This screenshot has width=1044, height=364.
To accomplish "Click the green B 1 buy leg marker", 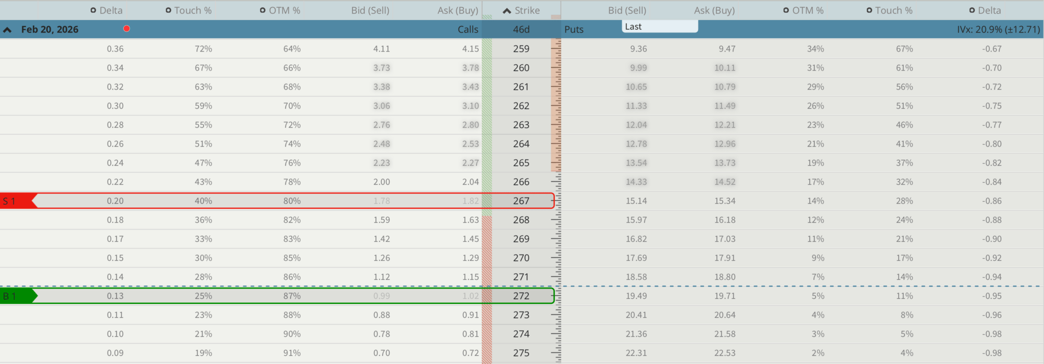I will point(18,296).
